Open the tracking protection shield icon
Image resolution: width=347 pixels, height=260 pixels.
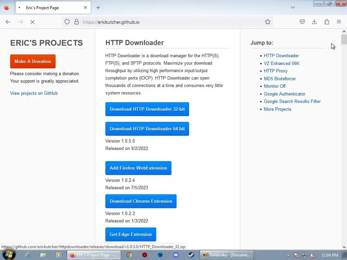pos(67,22)
